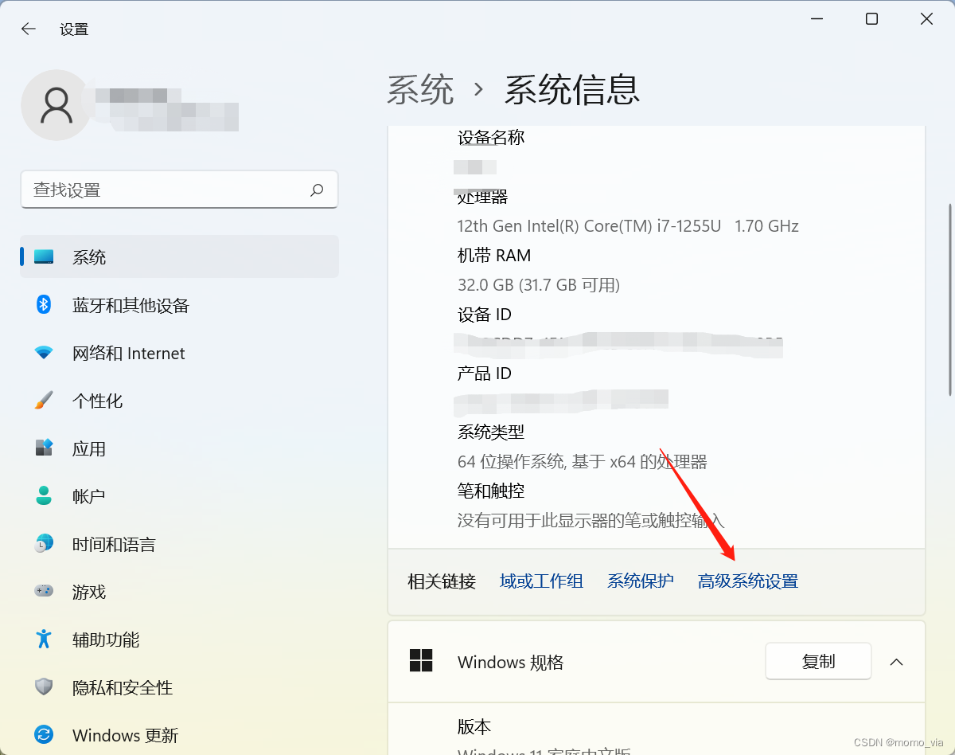This screenshot has width=955, height=755.
Task: Click the Windows Update sync icon
Action: click(44, 734)
